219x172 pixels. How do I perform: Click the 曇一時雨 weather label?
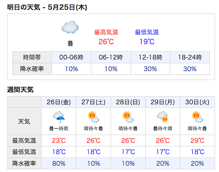pos(59,129)
